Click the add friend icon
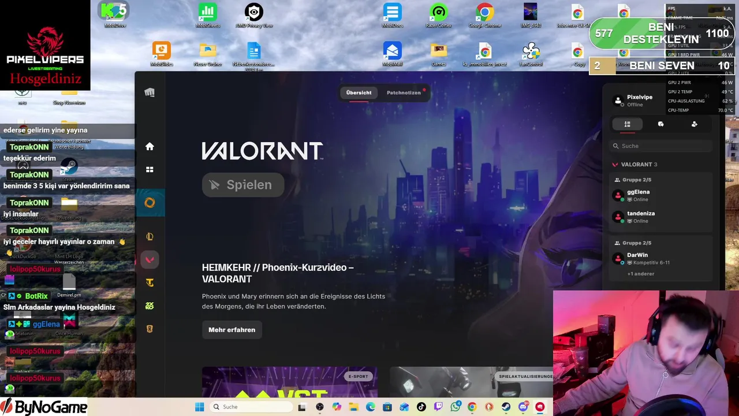This screenshot has width=739, height=416. [694, 124]
